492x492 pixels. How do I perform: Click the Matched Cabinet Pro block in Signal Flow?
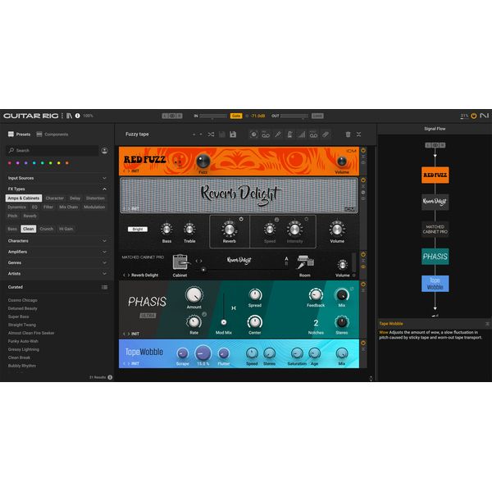435,229
